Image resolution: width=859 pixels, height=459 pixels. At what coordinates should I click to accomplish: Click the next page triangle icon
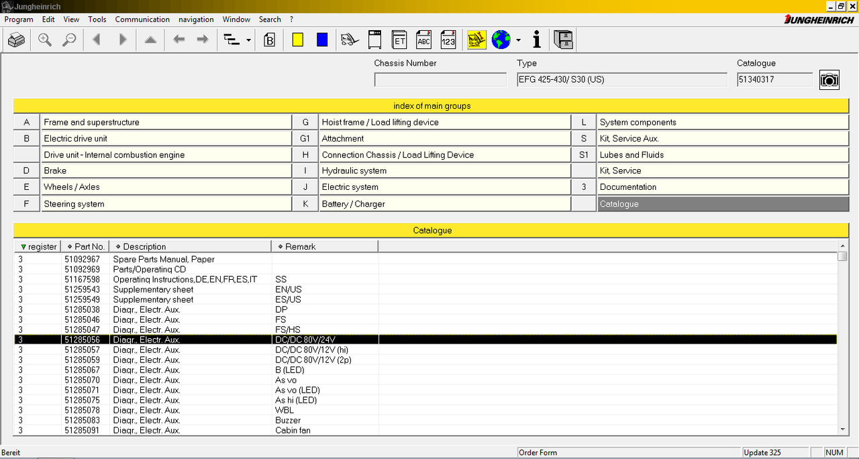pos(122,40)
